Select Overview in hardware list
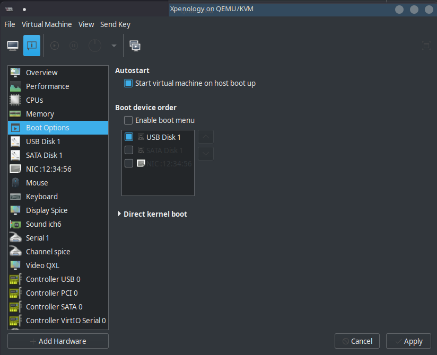Image resolution: width=437 pixels, height=355 pixels. (58, 73)
